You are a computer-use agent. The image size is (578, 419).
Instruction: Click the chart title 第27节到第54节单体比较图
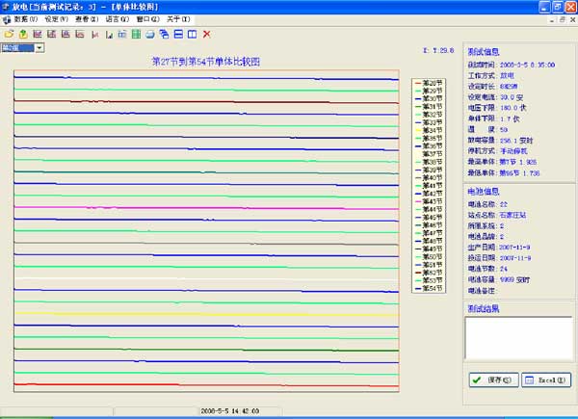(x=206, y=62)
